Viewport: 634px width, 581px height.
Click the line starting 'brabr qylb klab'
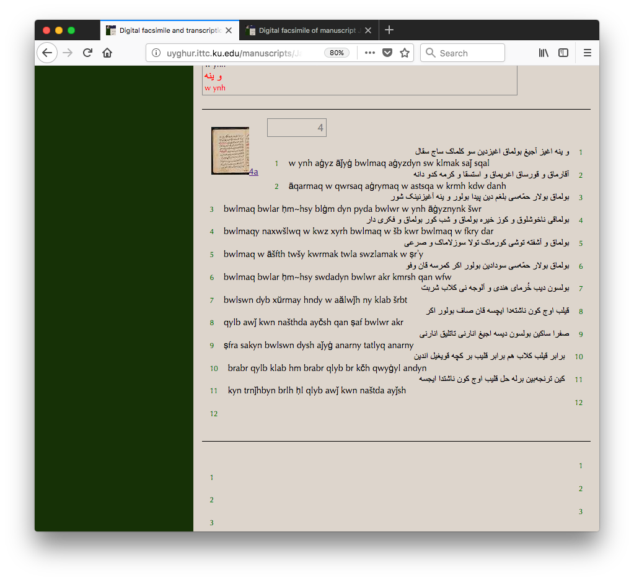(x=327, y=368)
